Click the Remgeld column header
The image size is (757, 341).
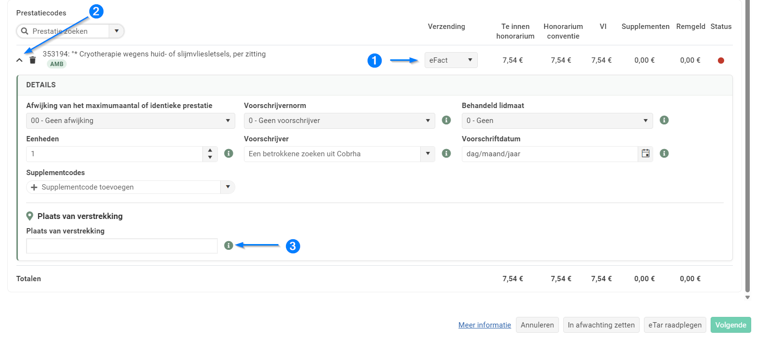point(690,27)
